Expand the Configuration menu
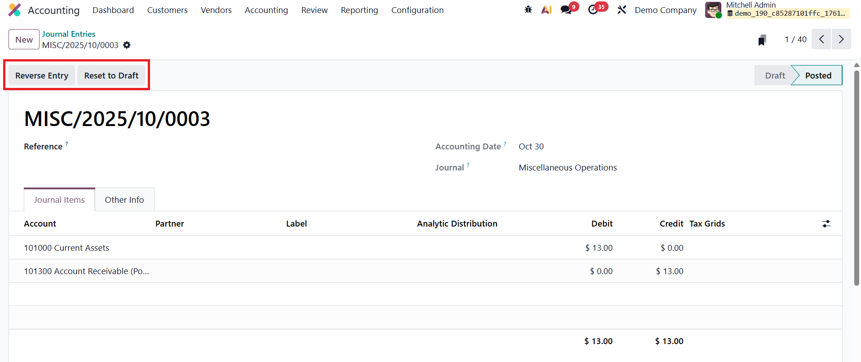This screenshot has height=362, width=861. coord(417,10)
